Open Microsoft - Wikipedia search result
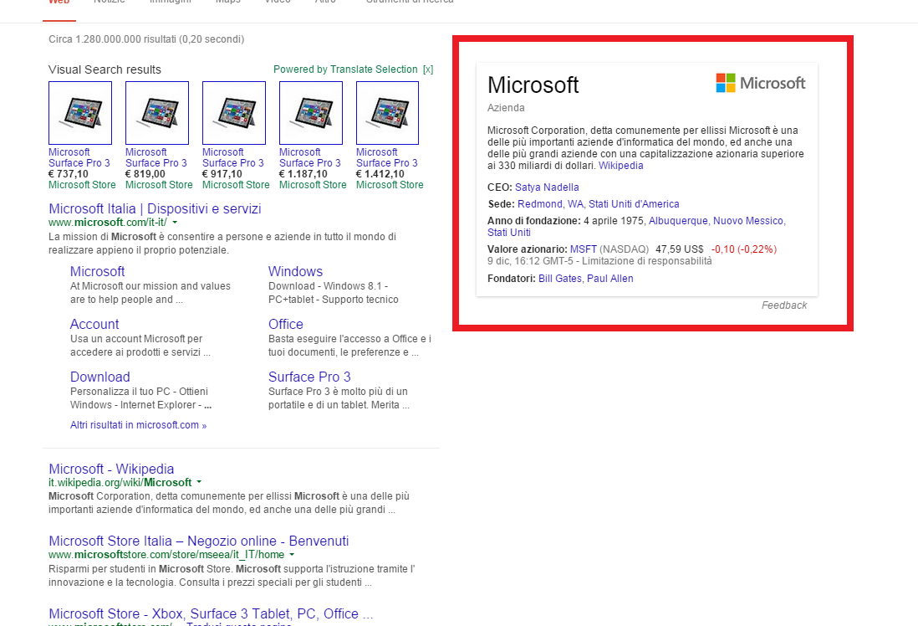918x626 pixels. tap(111, 469)
